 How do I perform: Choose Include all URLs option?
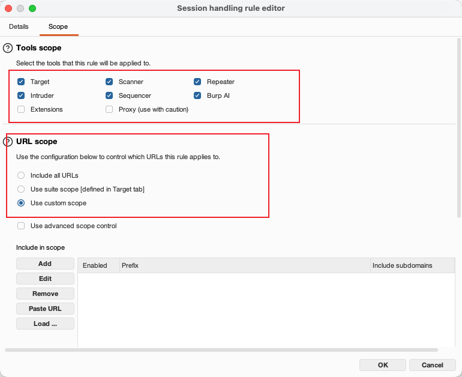point(21,175)
